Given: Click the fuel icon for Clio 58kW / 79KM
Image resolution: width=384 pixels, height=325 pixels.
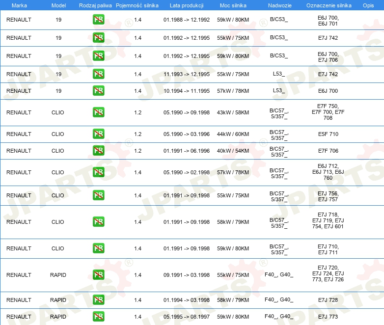Looking at the screenshot, I should [x=98, y=222].
